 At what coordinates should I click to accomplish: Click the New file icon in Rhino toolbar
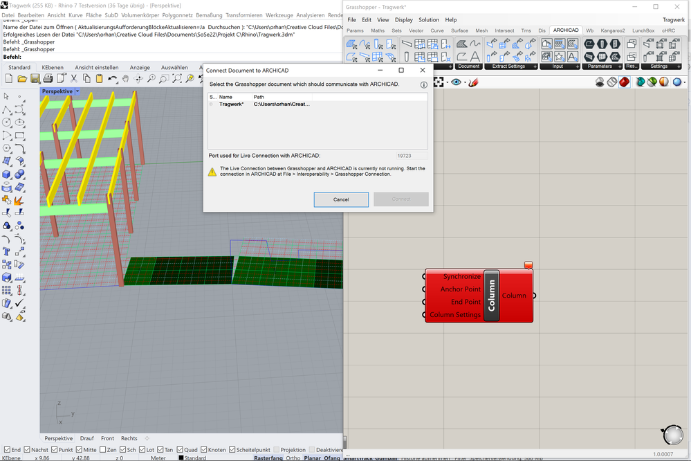pyautogui.click(x=9, y=78)
